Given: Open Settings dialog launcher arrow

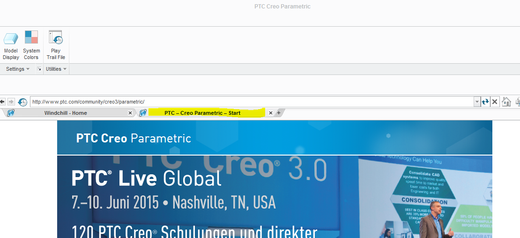Looking at the screenshot, I should pyautogui.click(x=39, y=69).
